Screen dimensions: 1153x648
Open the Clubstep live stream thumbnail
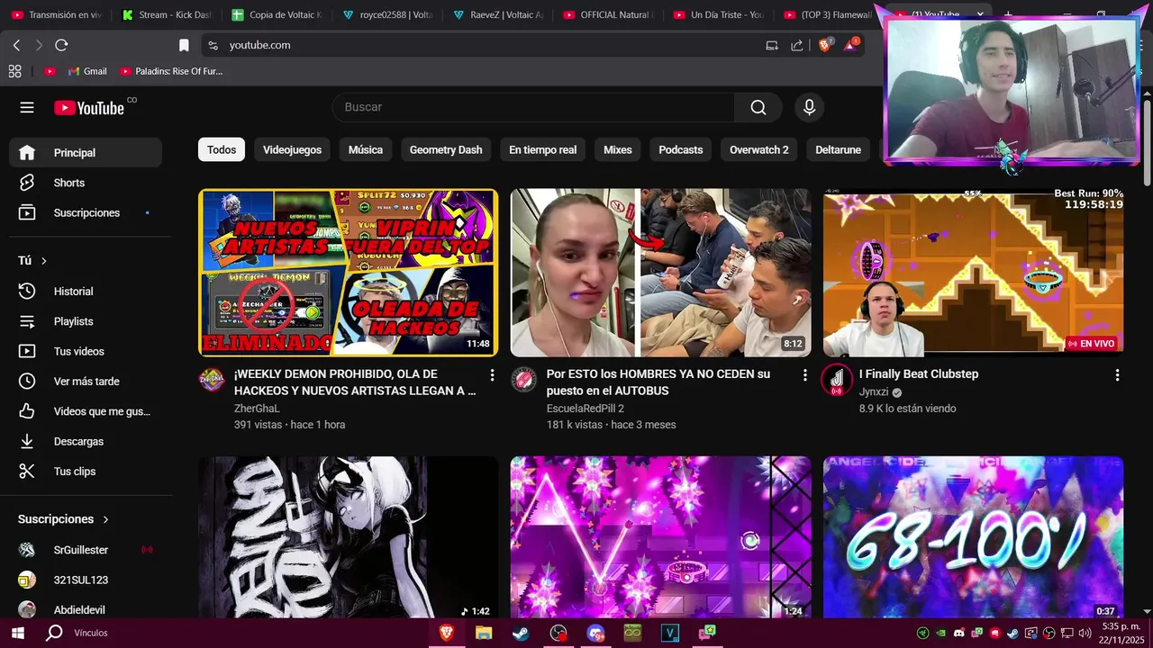click(973, 273)
